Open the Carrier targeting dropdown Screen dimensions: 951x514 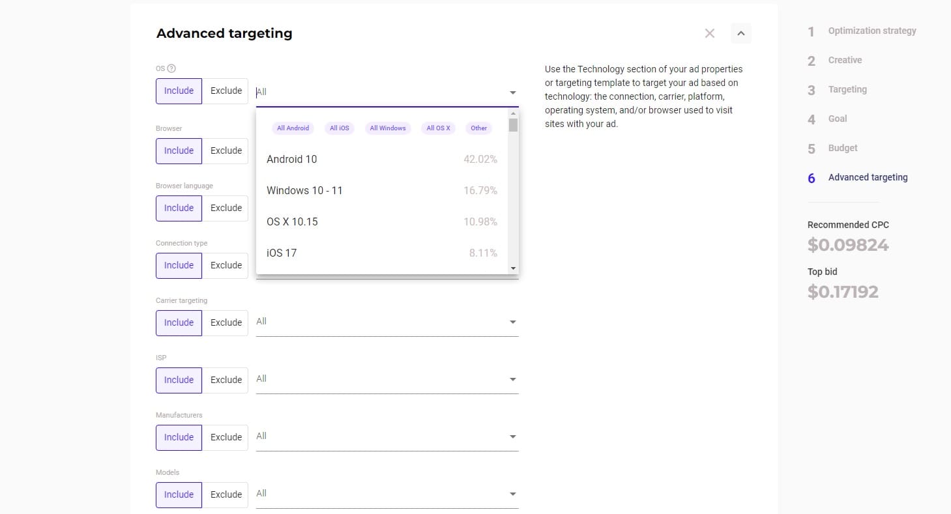pyautogui.click(x=387, y=322)
